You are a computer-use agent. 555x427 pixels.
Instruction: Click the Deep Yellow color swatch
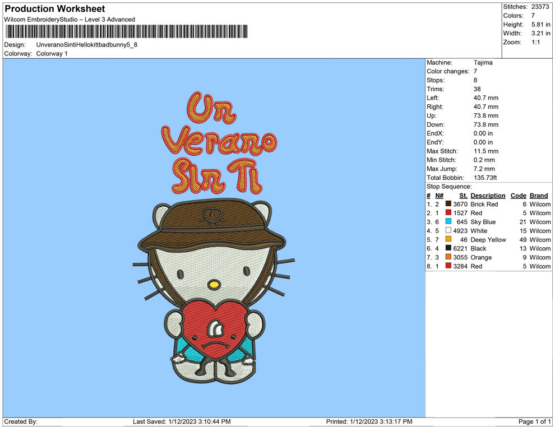pyautogui.click(x=448, y=239)
